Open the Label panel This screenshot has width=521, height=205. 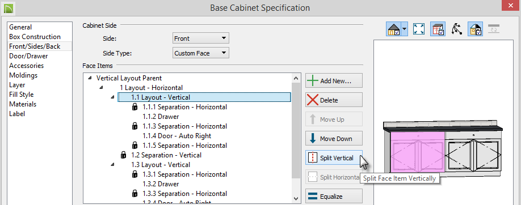(17, 114)
